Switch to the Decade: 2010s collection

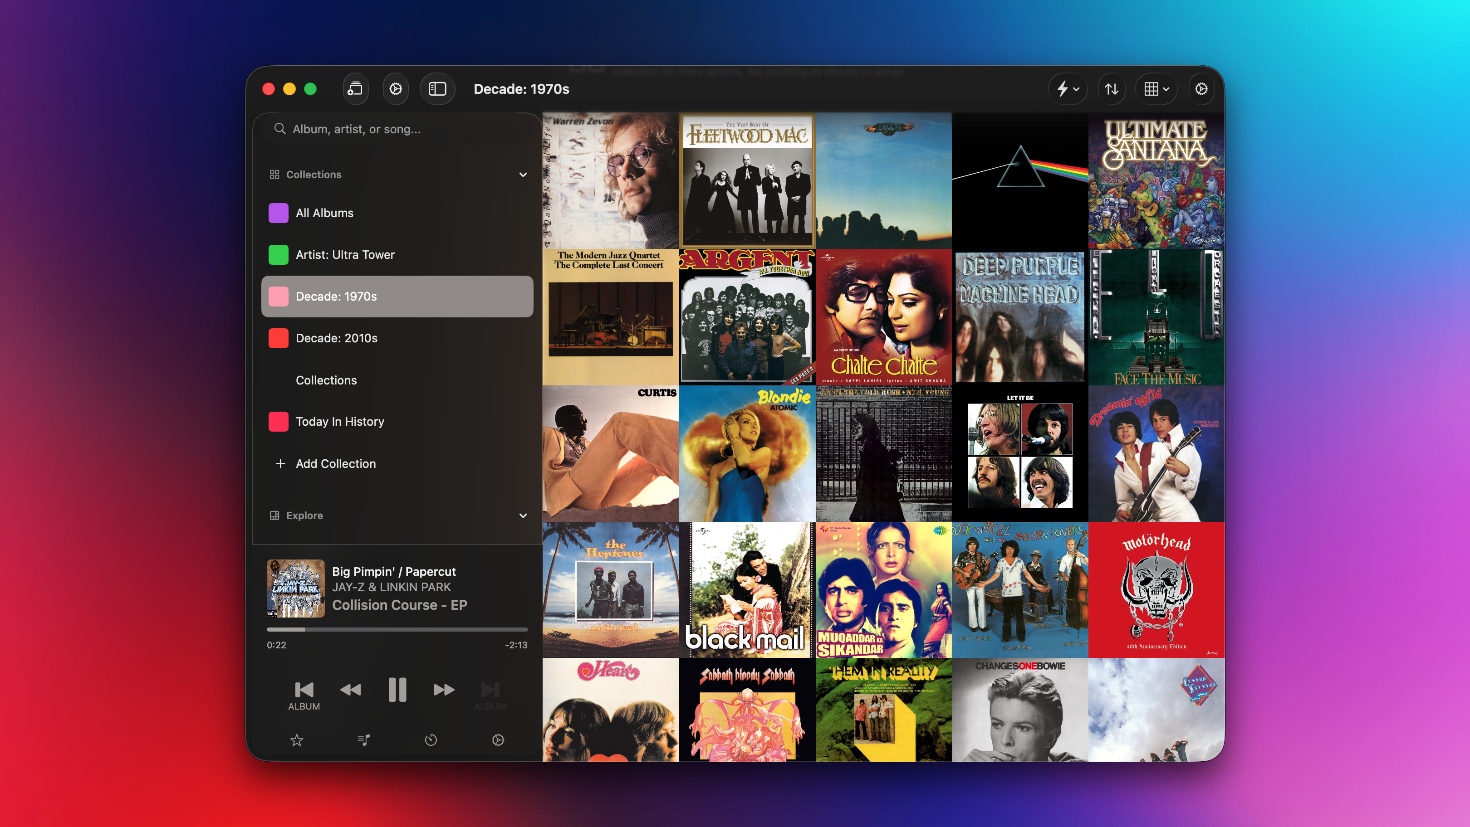tap(336, 338)
